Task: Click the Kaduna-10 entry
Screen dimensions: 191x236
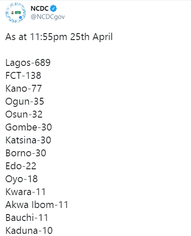Action: pyautogui.click(x=29, y=230)
